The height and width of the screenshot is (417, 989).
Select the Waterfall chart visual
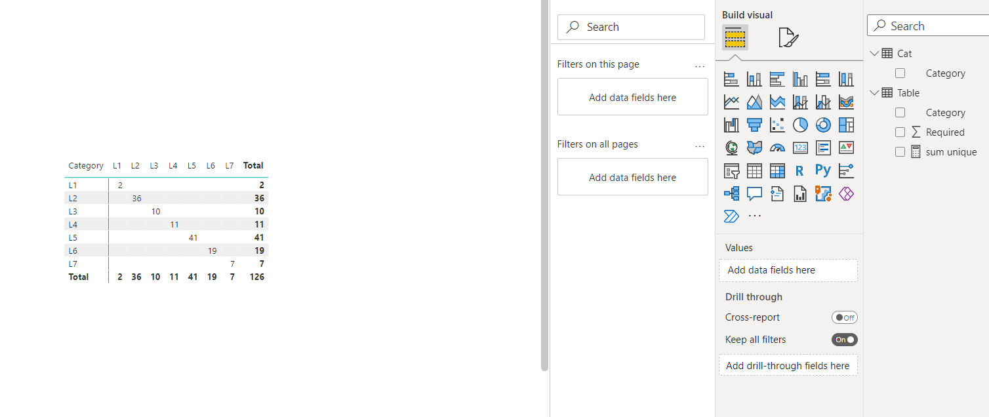coord(731,125)
